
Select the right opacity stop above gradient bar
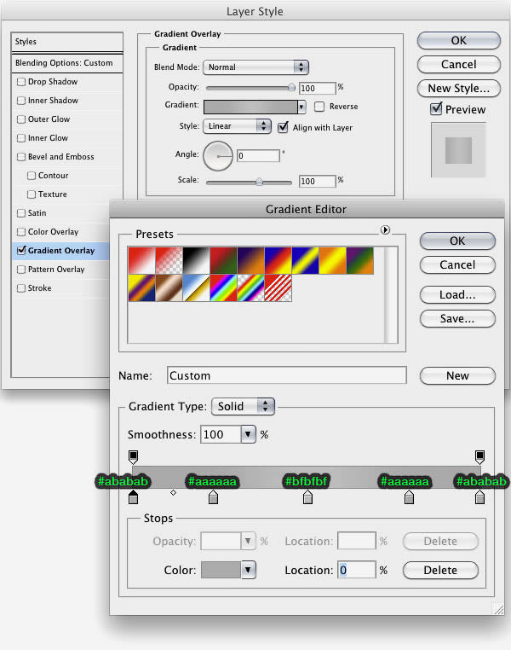tap(479, 457)
